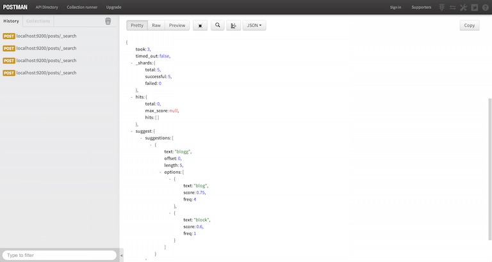Open the Twitter icon in top bar

click(474, 7)
